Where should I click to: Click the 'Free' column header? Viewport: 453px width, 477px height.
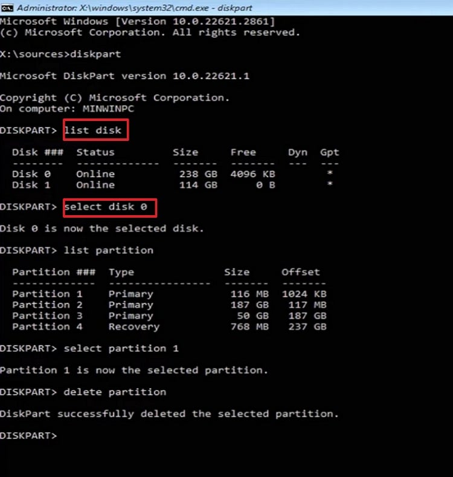243,152
